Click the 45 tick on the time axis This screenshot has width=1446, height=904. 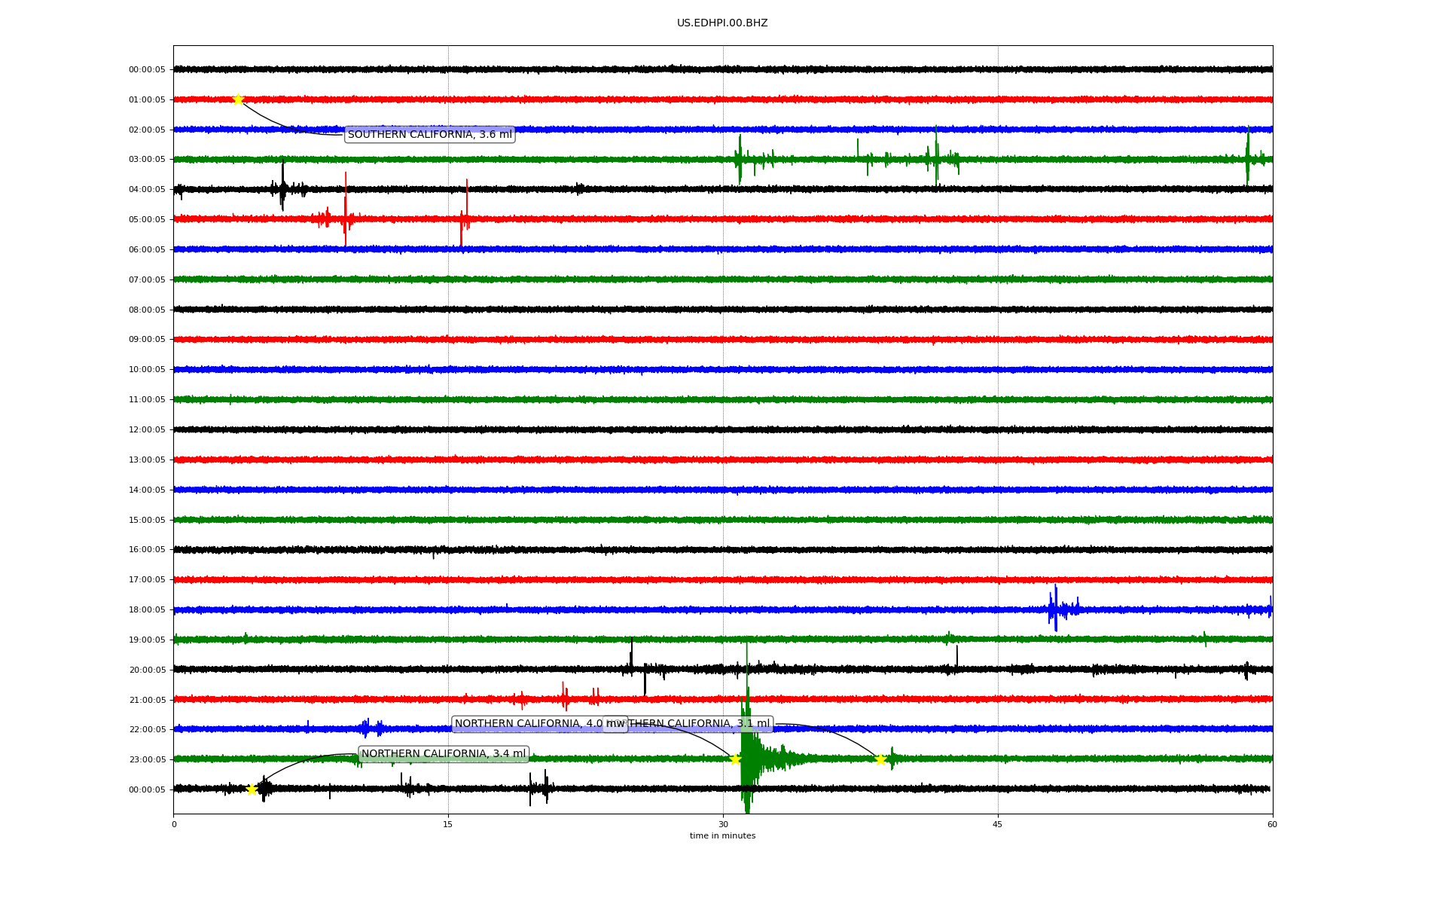(998, 824)
